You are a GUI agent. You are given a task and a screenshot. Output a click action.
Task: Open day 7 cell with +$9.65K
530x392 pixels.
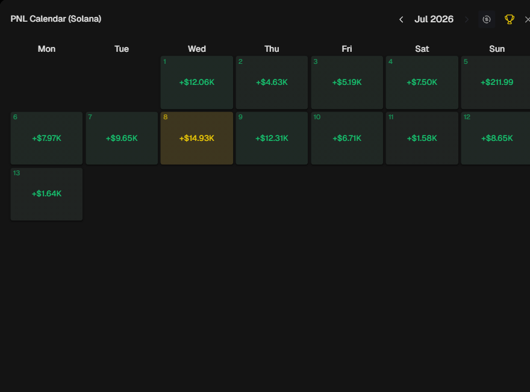(x=122, y=138)
